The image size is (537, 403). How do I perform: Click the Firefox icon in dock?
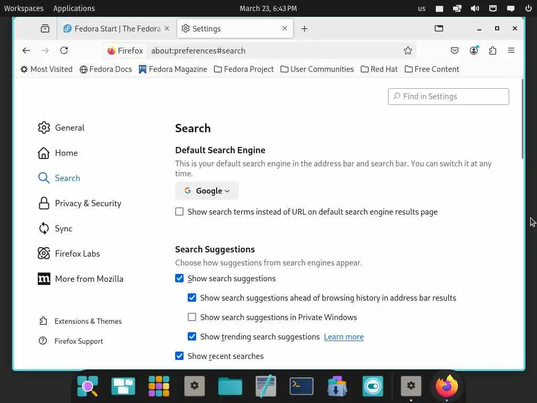pyautogui.click(x=447, y=386)
